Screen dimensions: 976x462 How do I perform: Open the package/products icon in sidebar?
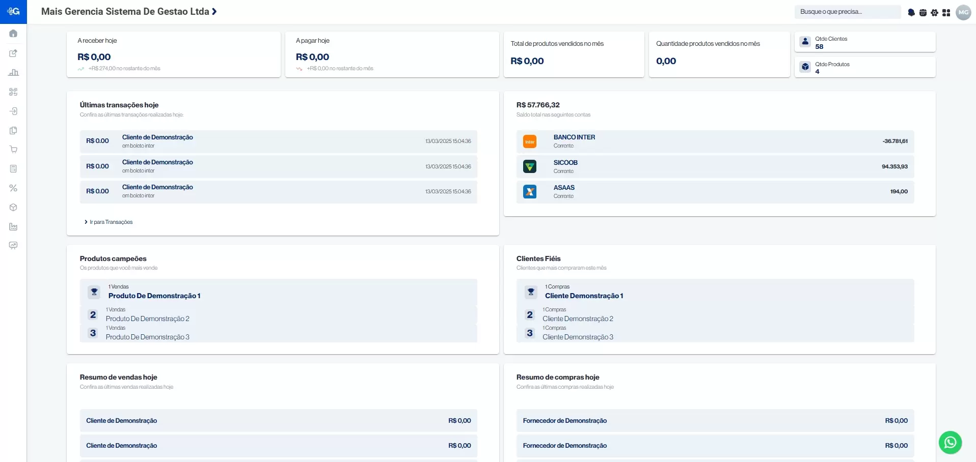click(13, 207)
